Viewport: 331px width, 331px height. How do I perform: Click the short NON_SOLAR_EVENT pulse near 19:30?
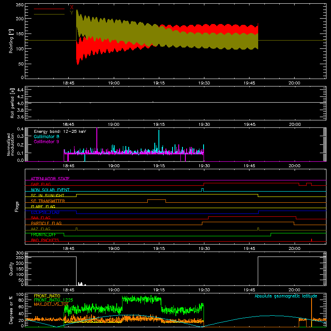click(x=202, y=190)
